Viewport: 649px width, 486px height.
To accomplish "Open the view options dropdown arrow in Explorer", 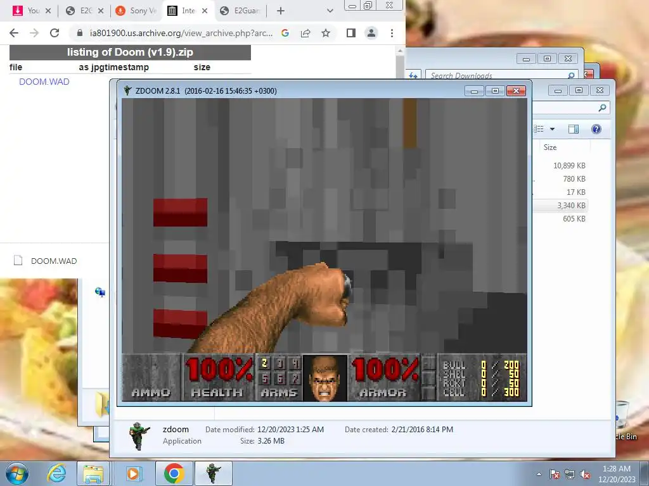I will tap(552, 129).
